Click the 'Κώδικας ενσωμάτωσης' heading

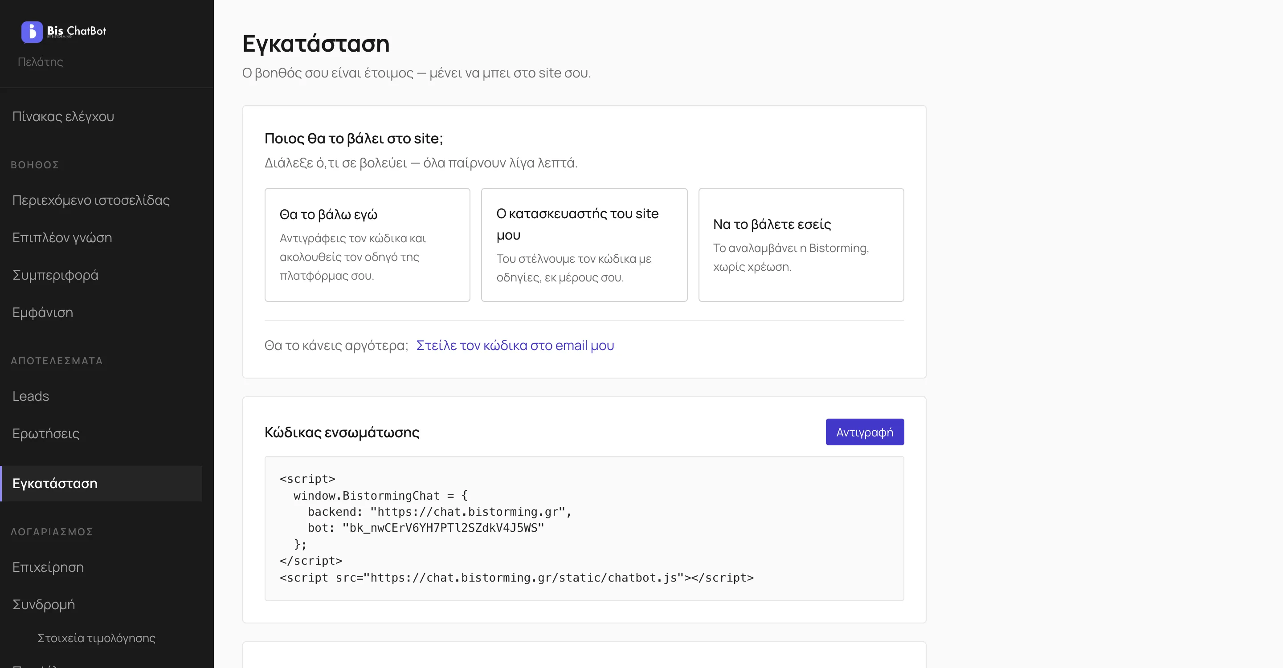(x=342, y=432)
